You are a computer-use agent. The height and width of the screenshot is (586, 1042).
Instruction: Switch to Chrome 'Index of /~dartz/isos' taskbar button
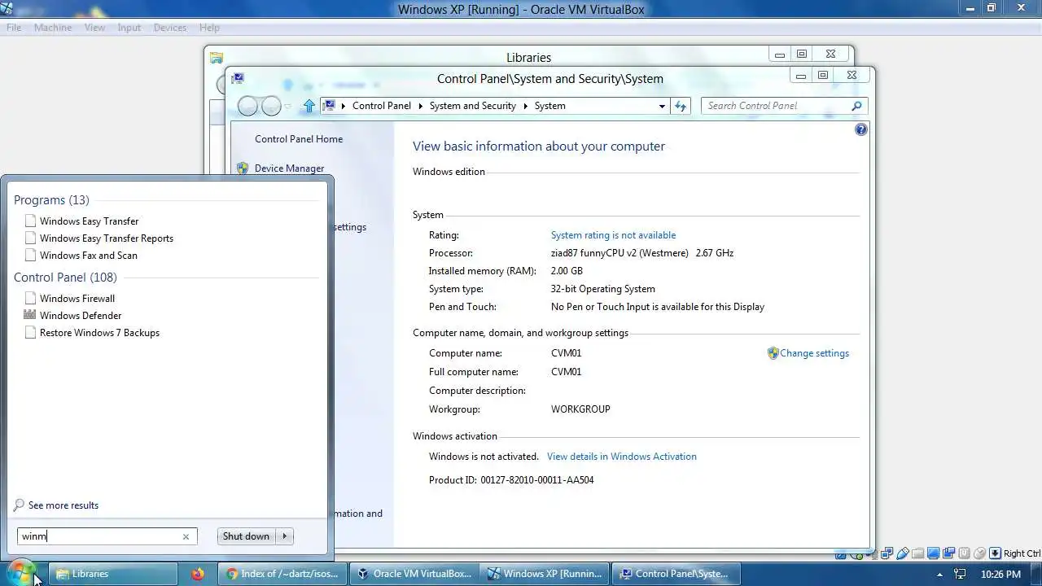[282, 574]
